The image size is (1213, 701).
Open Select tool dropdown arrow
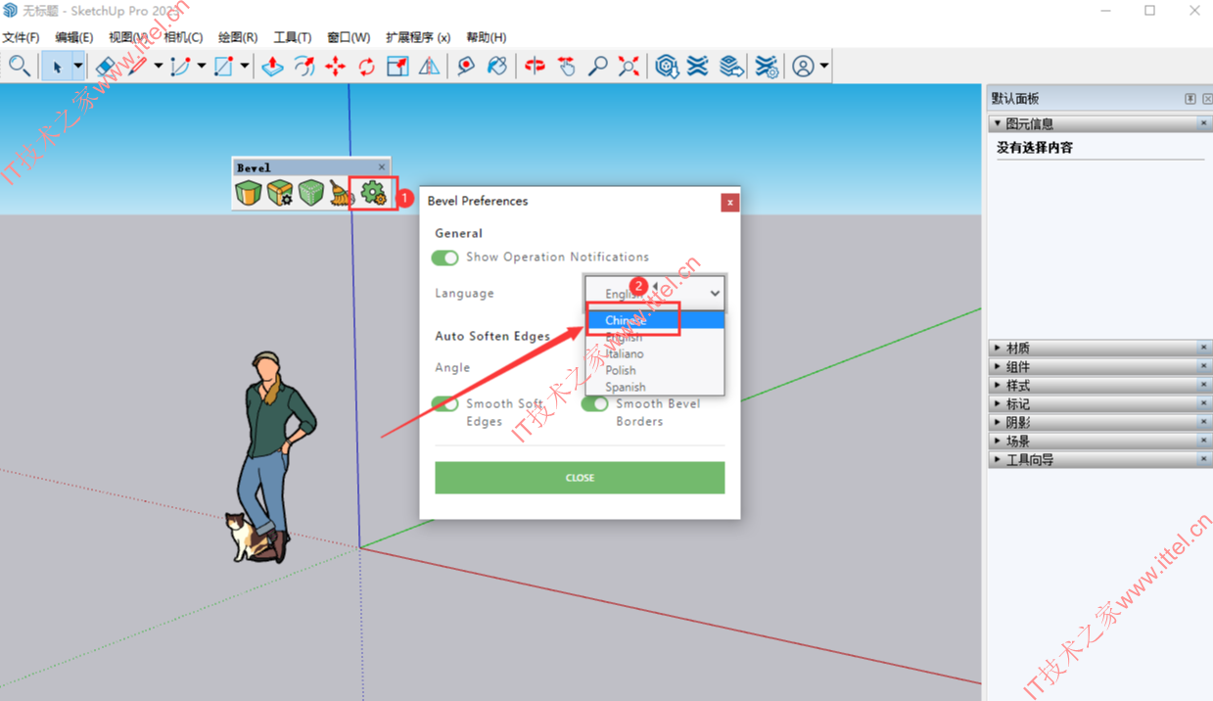point(78,67)
